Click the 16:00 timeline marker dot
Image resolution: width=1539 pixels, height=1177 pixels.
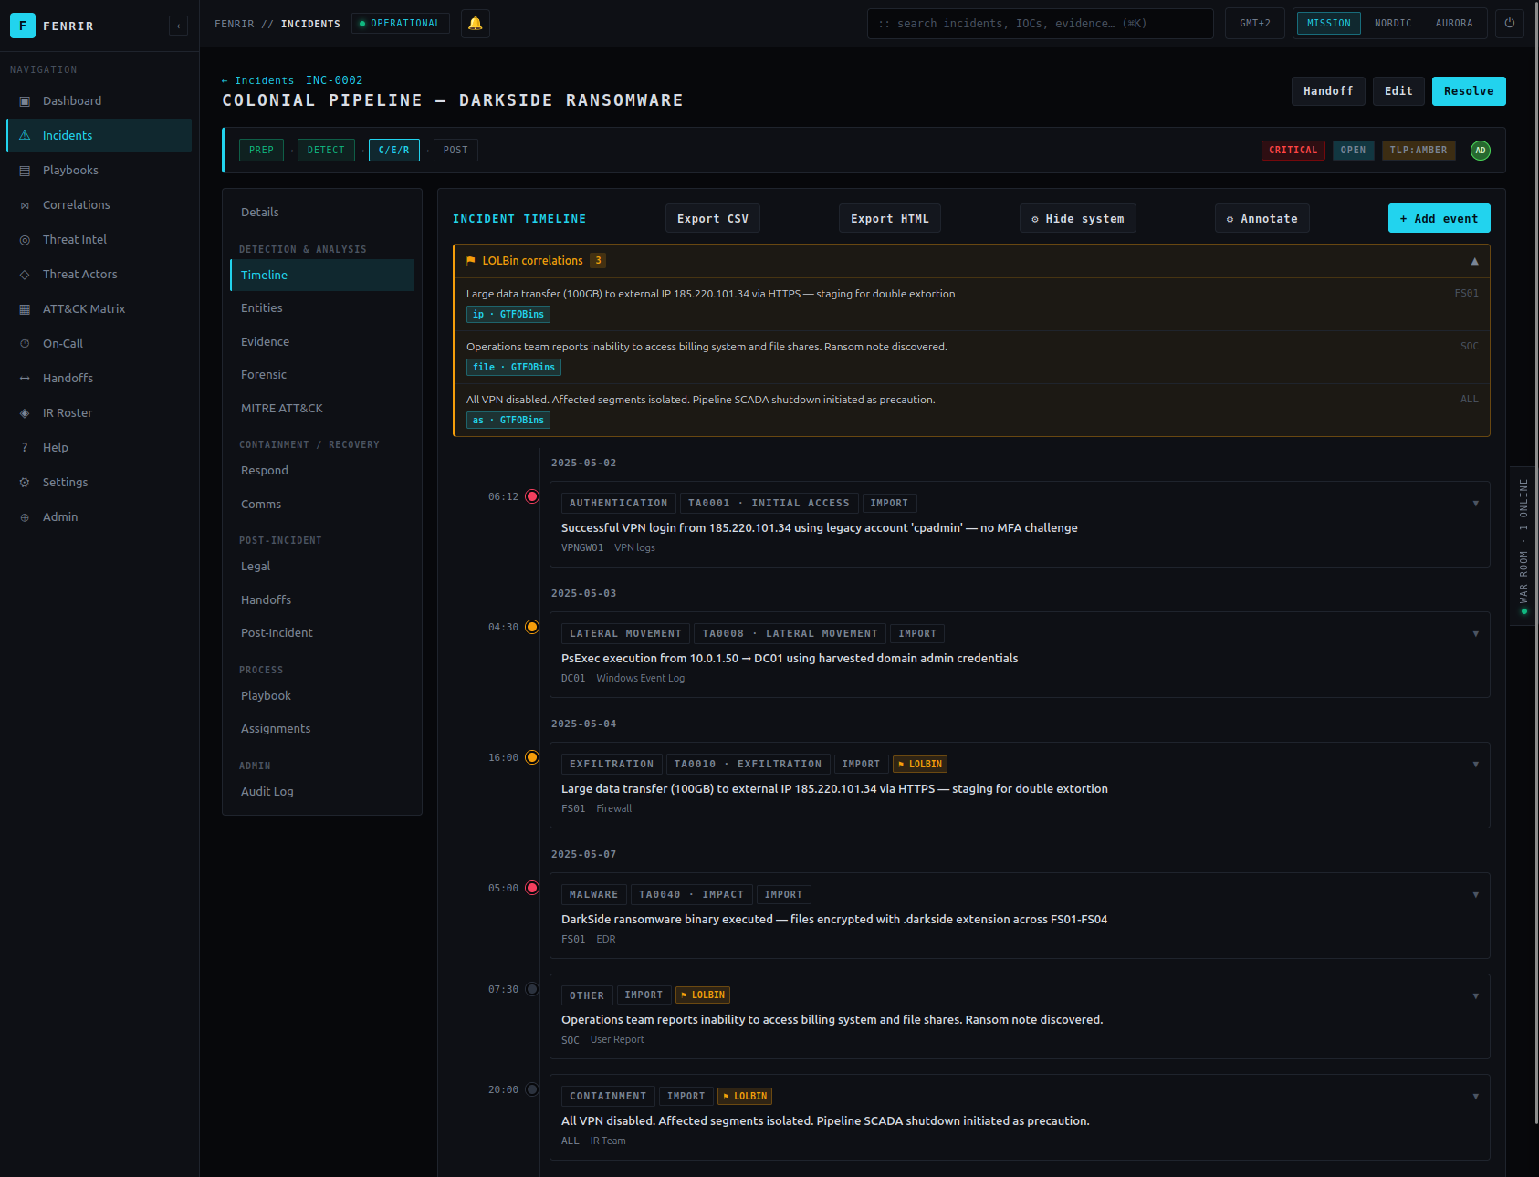point(532,757)
